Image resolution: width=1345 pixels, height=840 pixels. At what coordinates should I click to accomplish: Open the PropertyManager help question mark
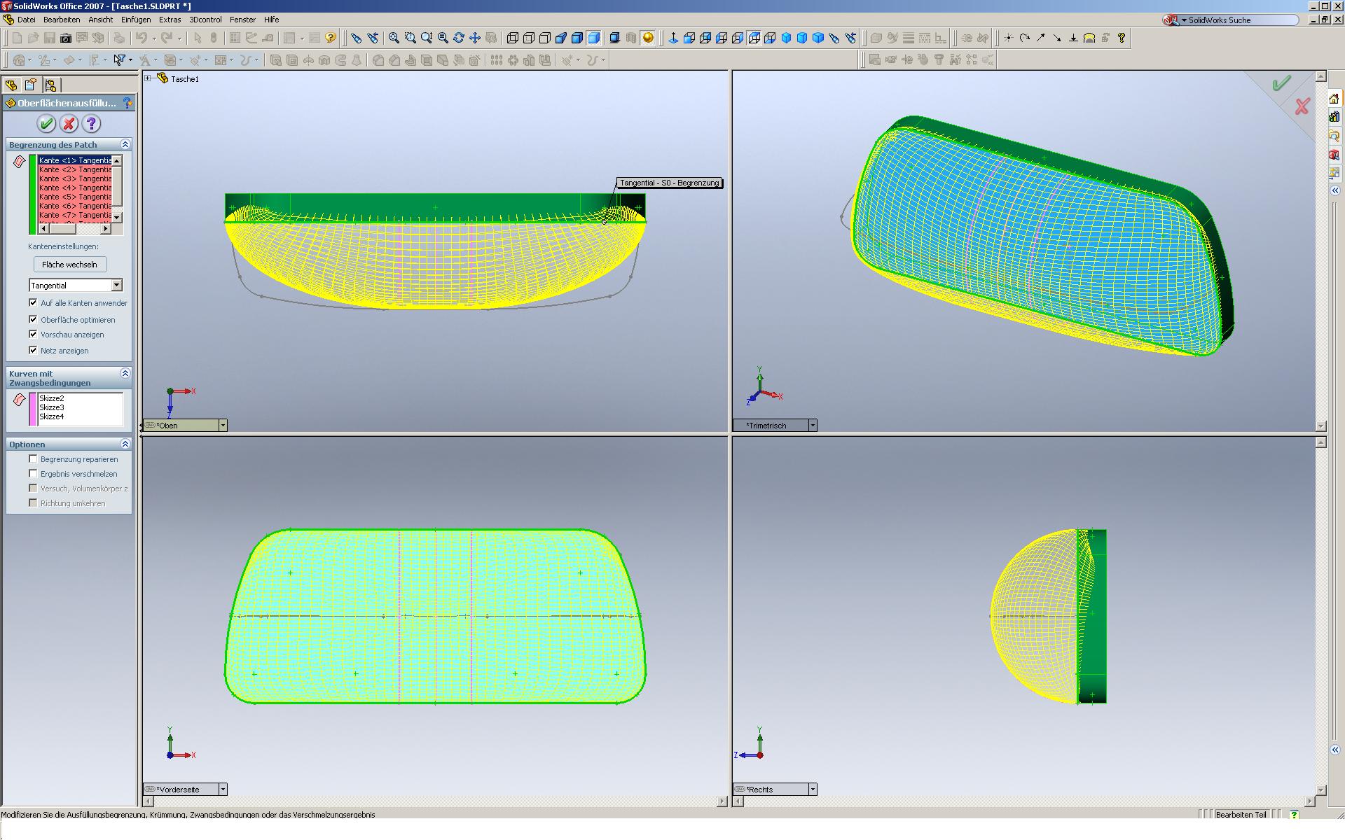[x=91, y=124]
